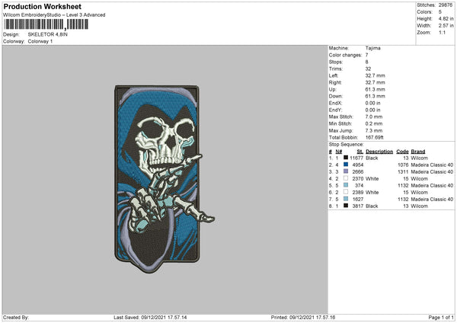Viewport: 457px width, 323px height.
Task: Click the "Colorway 1" value
Action: tap(40, 41)
